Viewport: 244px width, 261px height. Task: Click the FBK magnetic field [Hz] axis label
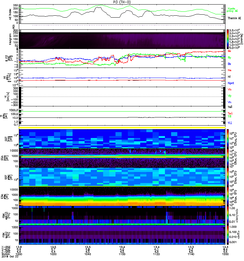(6, 235)
